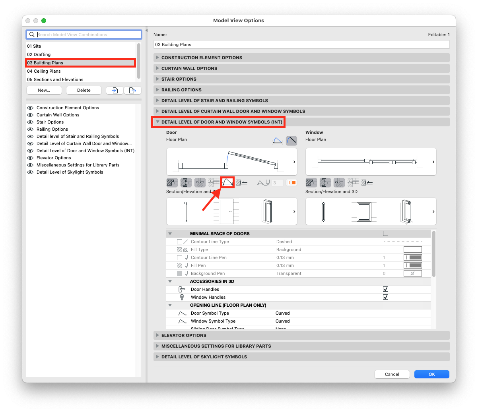478x412 pixels.
Task: Toggle the wall-ending icon at end of Door row
Action: click(x=242, y=183)
